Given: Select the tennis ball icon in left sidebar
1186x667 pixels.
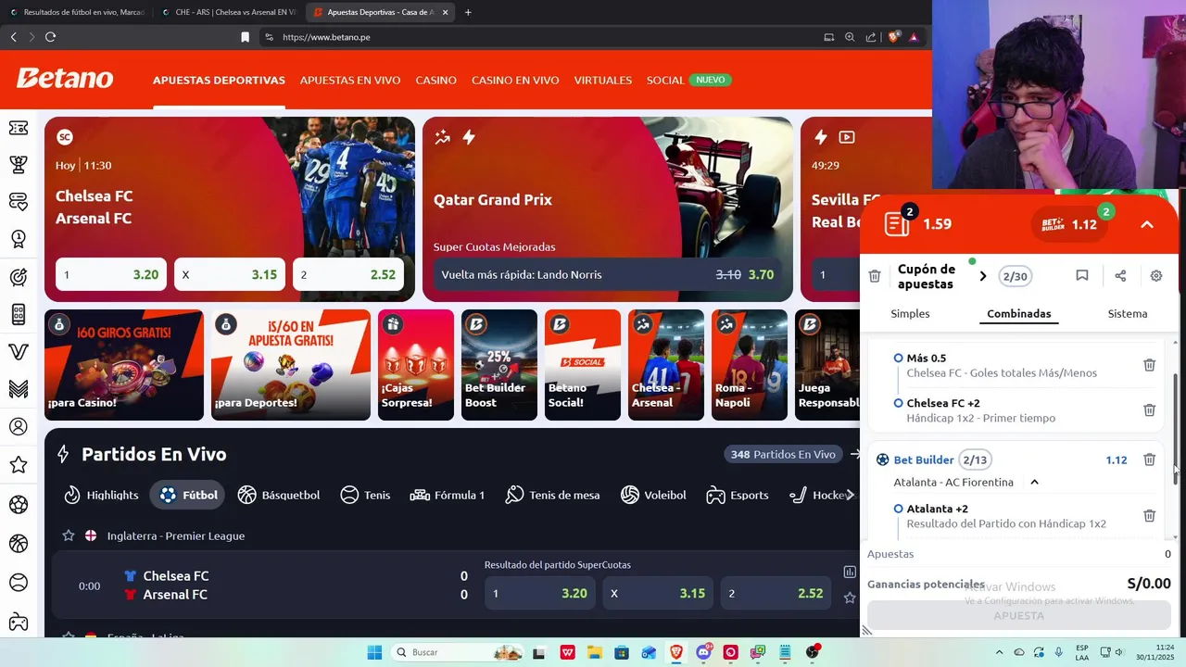Looking at the screenshot, I should pos(19,583).
